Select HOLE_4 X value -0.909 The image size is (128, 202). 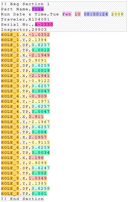[38, 96]
